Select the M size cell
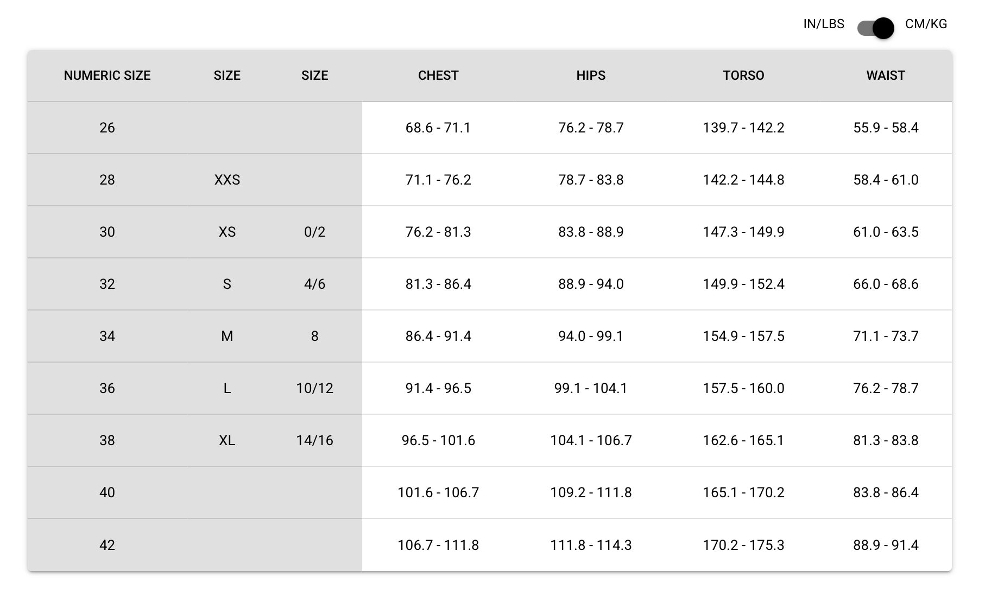The height and width of the screenshot is (608, 985). [x=227, y=336]
